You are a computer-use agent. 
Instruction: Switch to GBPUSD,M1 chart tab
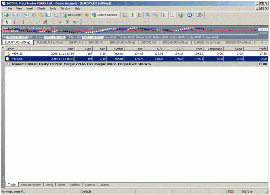click(96, 42)
